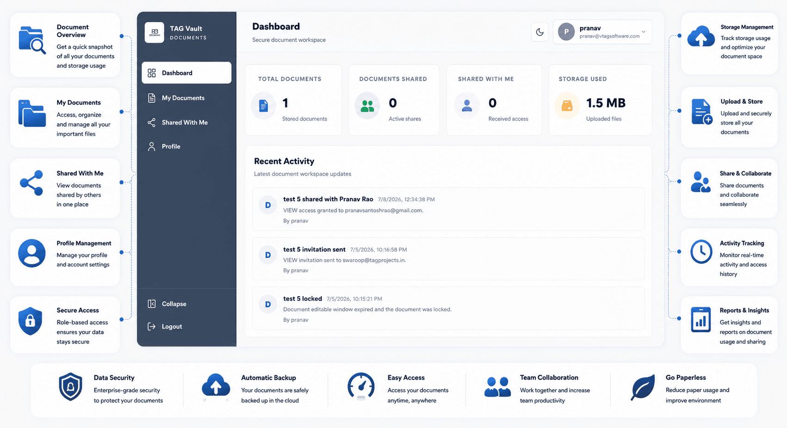This screenshot has height=428, width=787.
Task: Click the Document Overview folder-search icon
Action: click(x=32, y=40)
